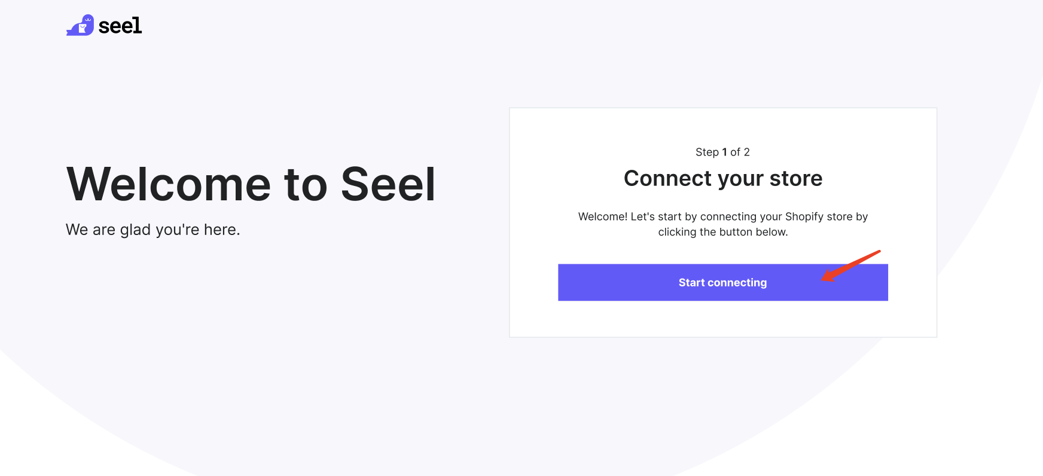Select the 'Welcome to Seel' heading
The image size is (1043, 476).
coord(251,184)
